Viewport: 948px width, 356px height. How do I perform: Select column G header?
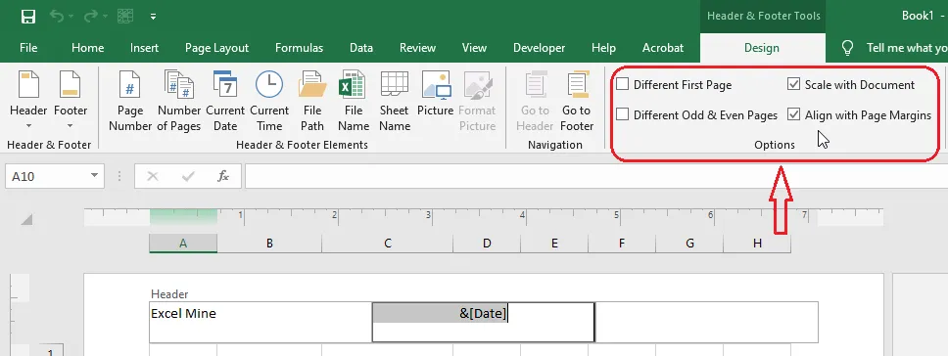[689, 244]
